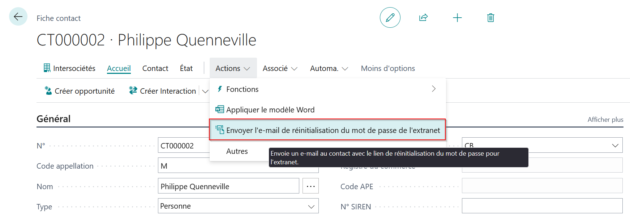Click the Word template icon

(x=220, y=109)
